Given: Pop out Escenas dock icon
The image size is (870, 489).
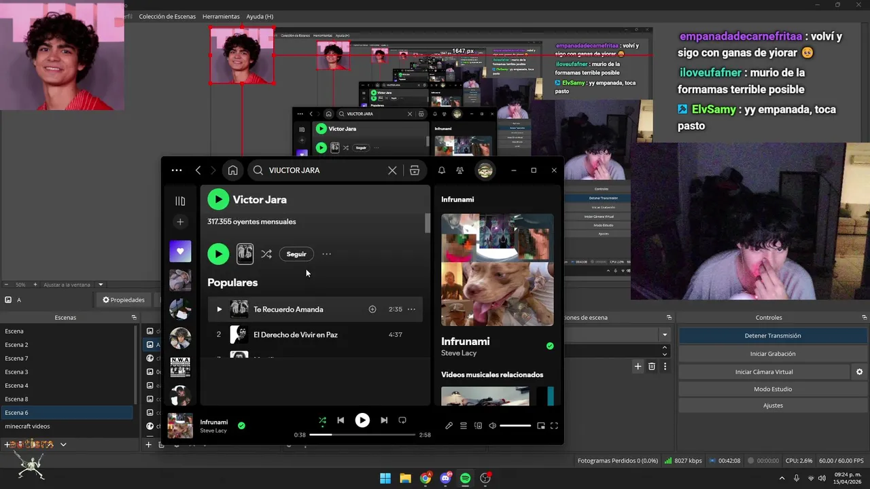Looking at the screenshot, I should (134, 317).
